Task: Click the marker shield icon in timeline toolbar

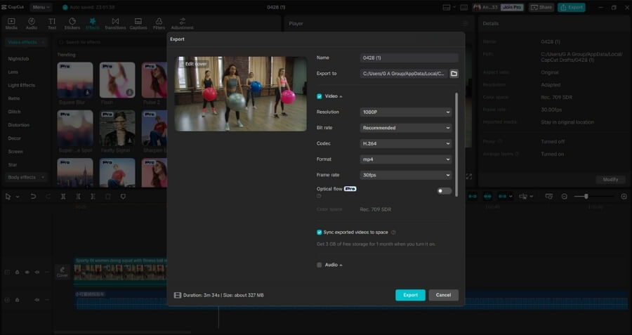Action: pos(123,197)
